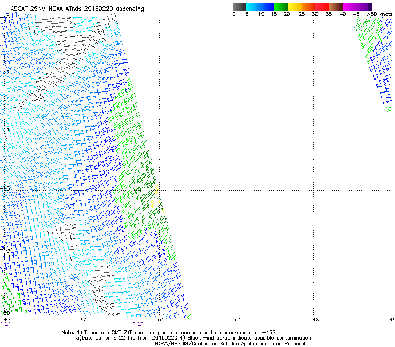Select the -42 latitude axis label
Viewport: 395px width, 347px height.
(x=5, y=73)
